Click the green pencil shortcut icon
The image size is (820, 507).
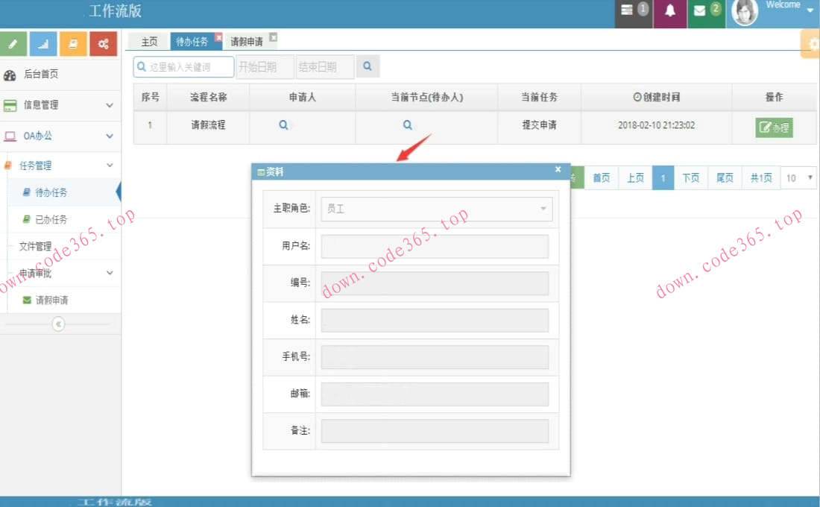click(x=13, y=44)
